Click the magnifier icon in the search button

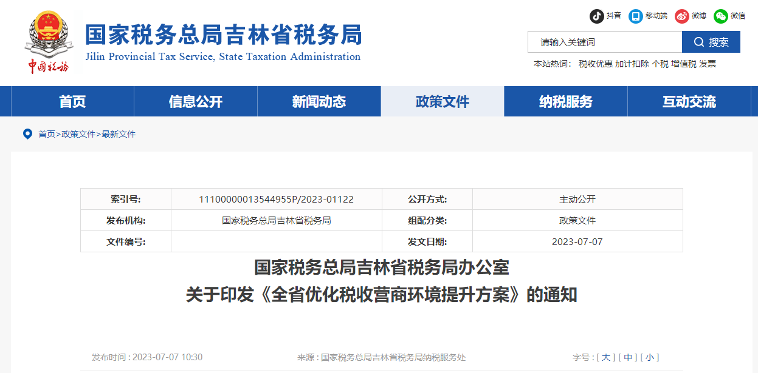coord(699,42)
